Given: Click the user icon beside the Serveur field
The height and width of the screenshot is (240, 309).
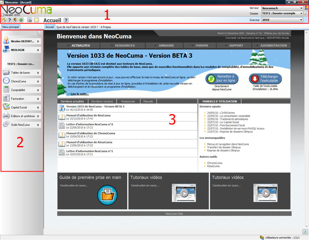Looking at the screenshot, I should coord(306,8).
